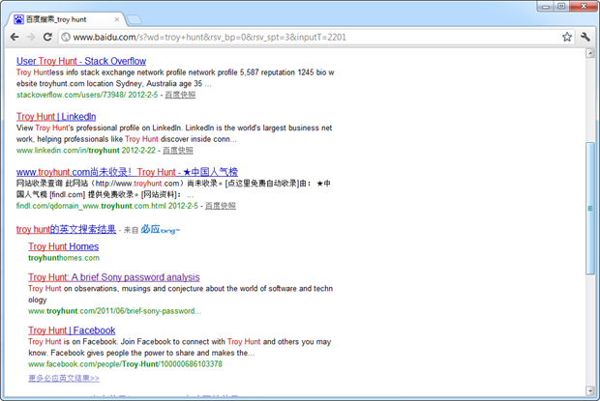Click the 网站收录查询 snippet text
The height and width of the screenshot is (401, 600).
pos(173,184)
